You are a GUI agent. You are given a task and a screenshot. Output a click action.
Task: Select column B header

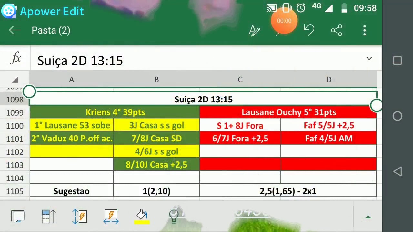click(x=156, y=80)
